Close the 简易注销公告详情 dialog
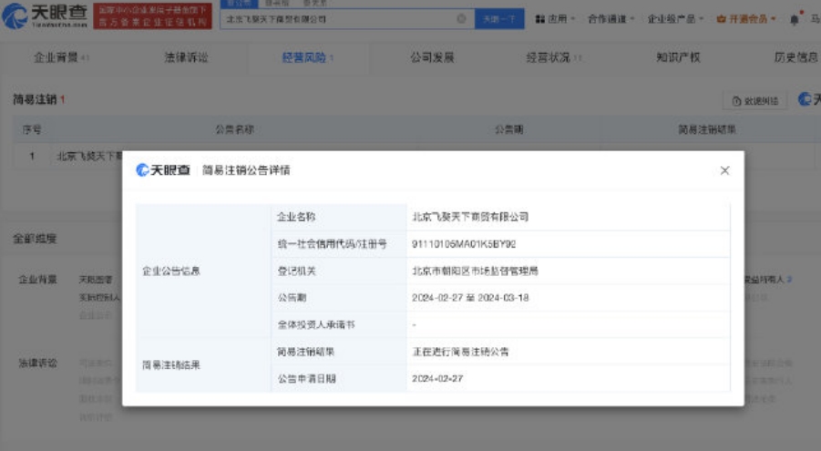Image resolution: width=821 pixels, height=451 pixels. click(x=724, y=170)
